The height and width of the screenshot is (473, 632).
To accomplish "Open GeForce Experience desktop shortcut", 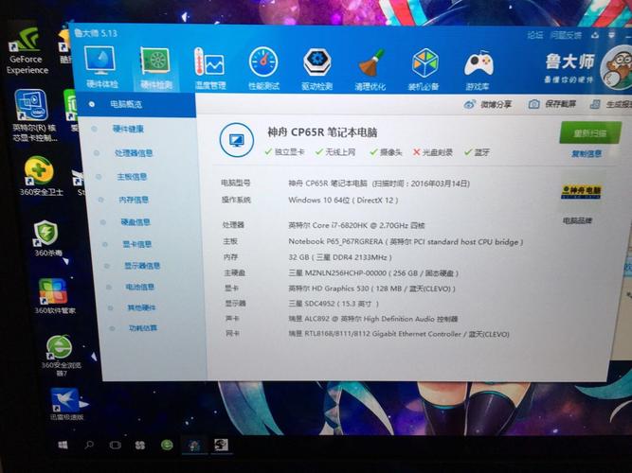I will (27, 51).
